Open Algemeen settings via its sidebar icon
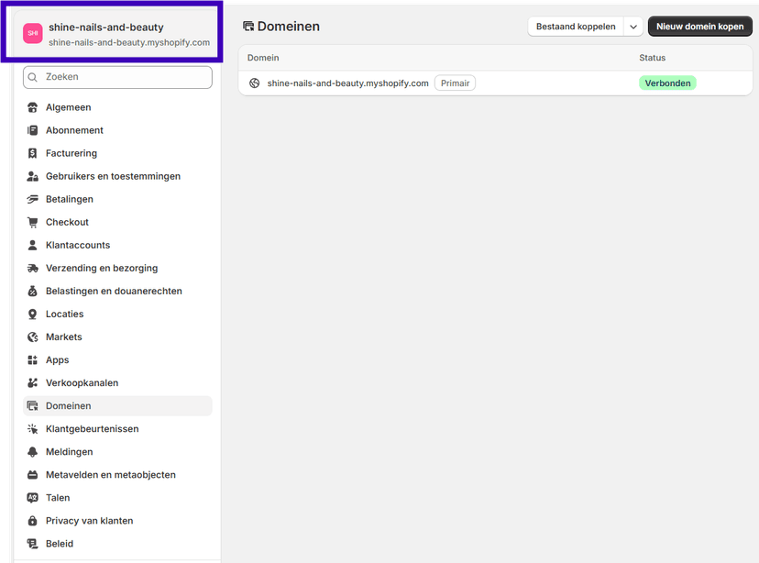The height and width of the screenshot is (563, 759). pyautogui.click(x=34, y=107)
